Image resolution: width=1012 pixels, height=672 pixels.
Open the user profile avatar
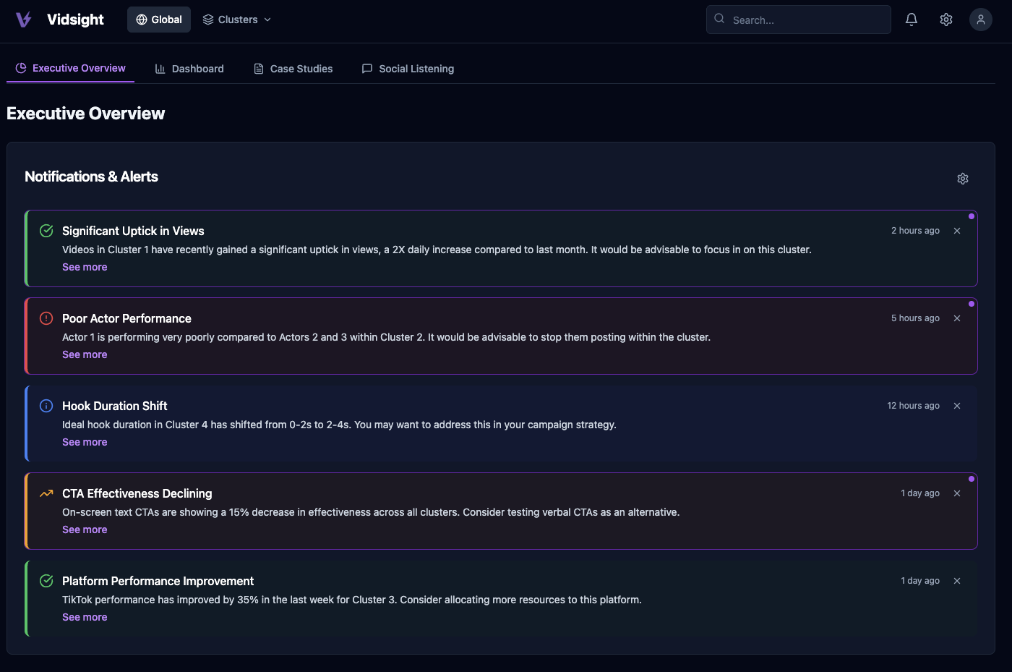tap(981, 20)
